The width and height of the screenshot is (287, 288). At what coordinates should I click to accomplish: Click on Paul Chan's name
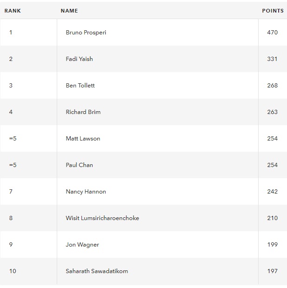[80, 165]
